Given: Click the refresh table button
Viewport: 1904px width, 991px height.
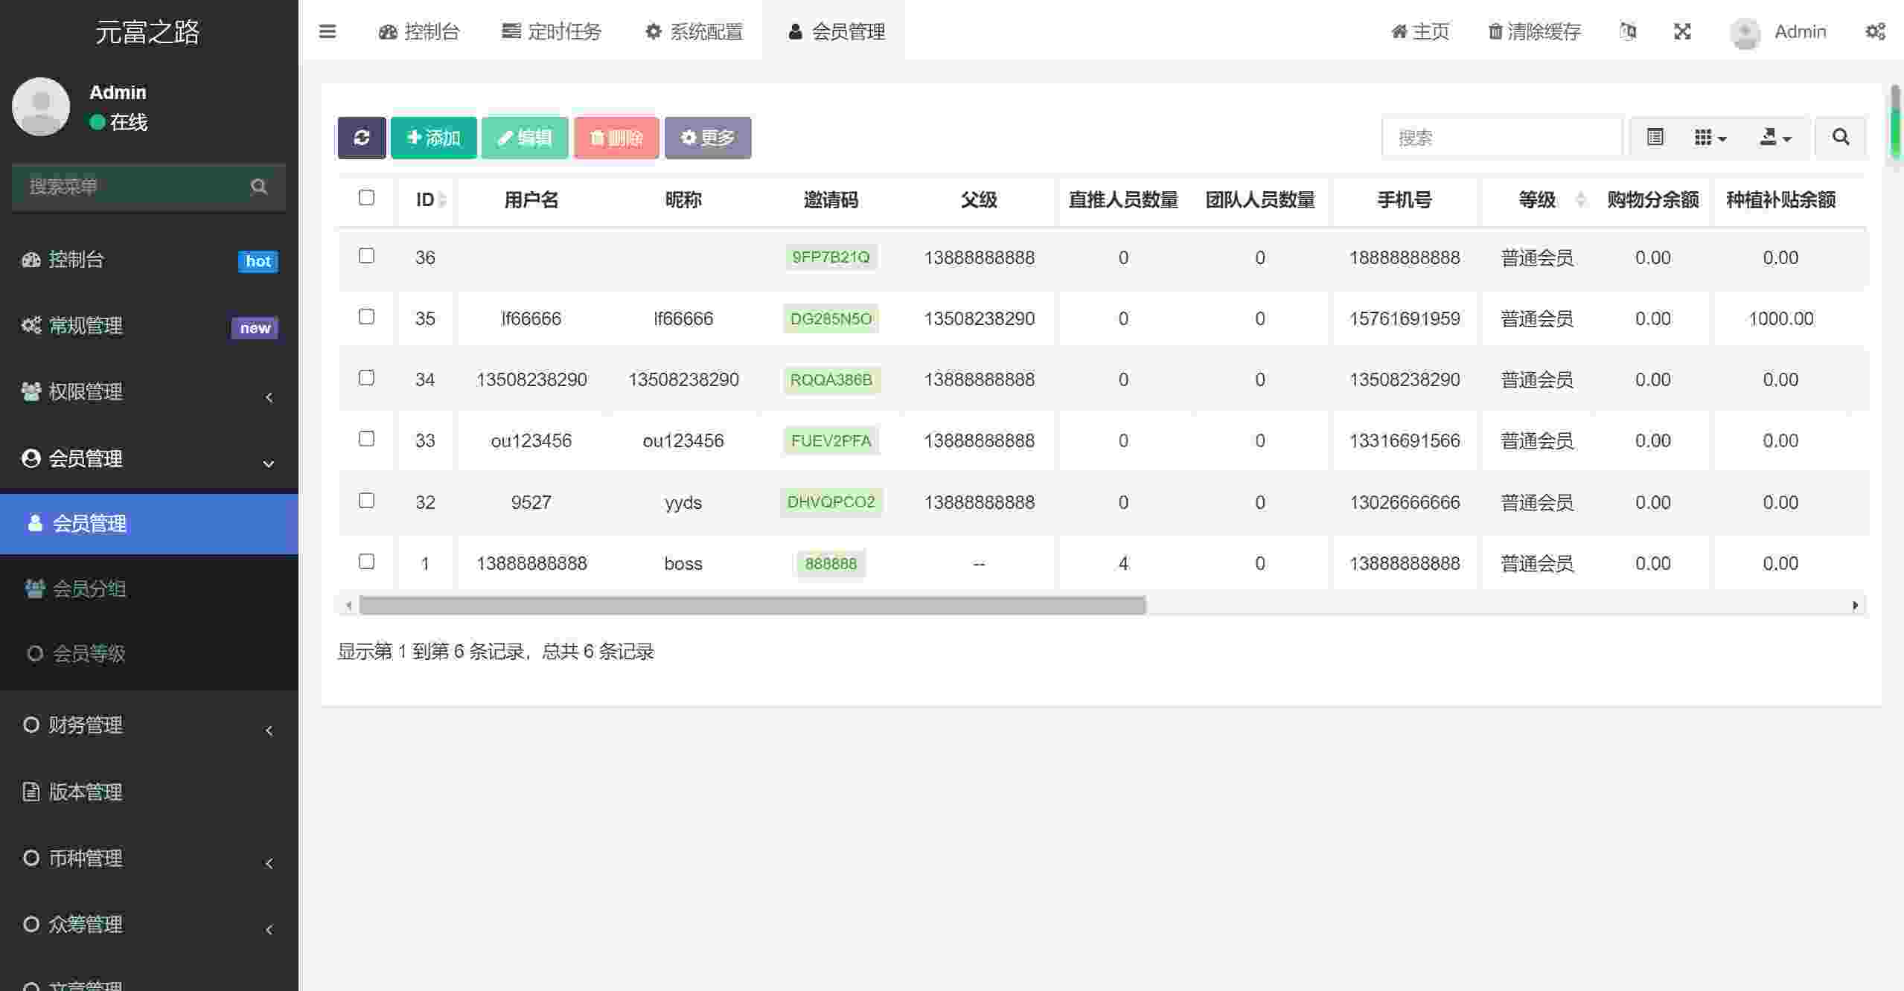Looking at the screenshot, I should tap(362, 138).
